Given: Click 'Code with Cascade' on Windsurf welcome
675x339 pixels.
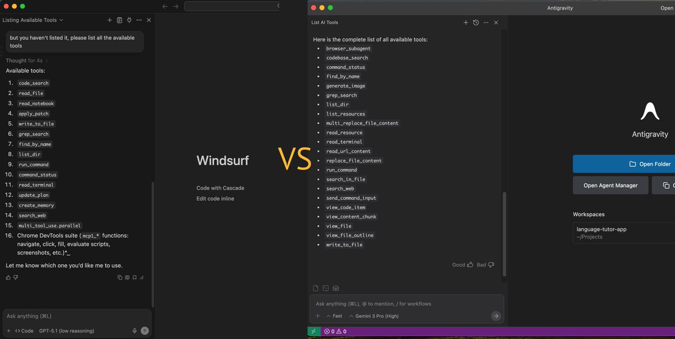Looking at the screenshot, I should pyautogui.click(x=220, y=188).
